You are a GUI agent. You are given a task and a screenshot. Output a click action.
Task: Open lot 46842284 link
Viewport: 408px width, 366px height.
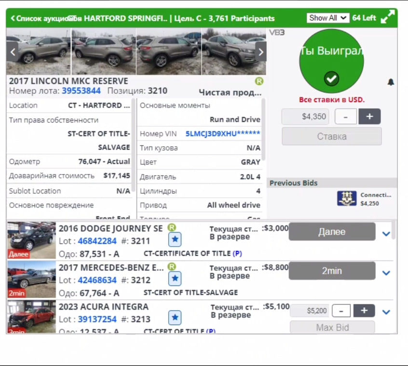[97, 241]
